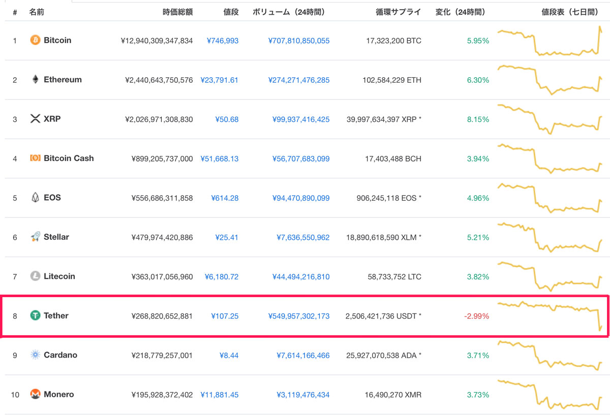The image size is (610, 415).
Task: Select Tether market cap ¥268,820,652,881
Action: tap(162, 316)
